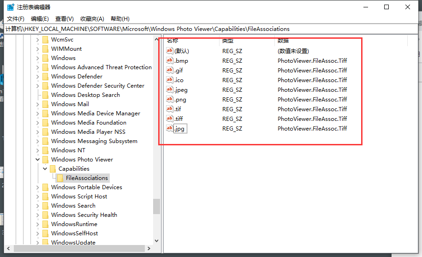Expand the Windows NT key
The width and height of the screenshot is (422, 257).
click(38, 150)
